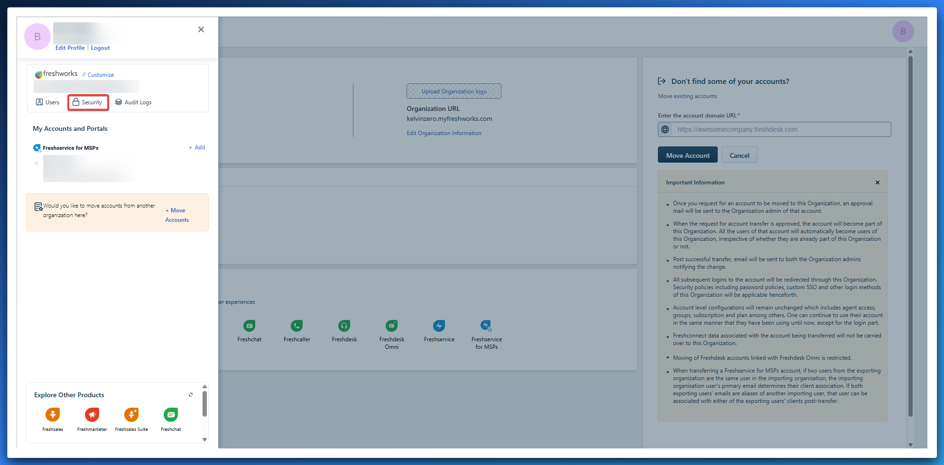The image size is (944, 465).
Task: Click the move accounts arrow icon in heading
Action: click(662, 81)
